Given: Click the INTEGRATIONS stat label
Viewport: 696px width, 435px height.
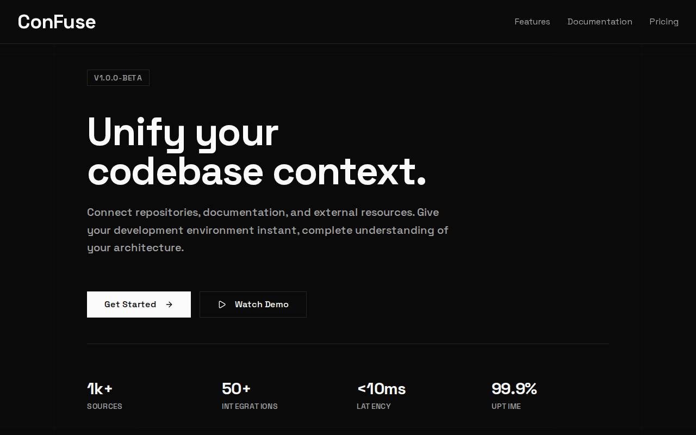Looking at the screenshot, I should [250, 406].
